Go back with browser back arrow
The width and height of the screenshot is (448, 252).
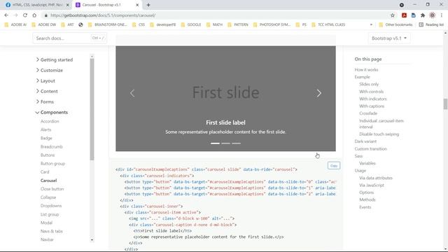[6, 15]
